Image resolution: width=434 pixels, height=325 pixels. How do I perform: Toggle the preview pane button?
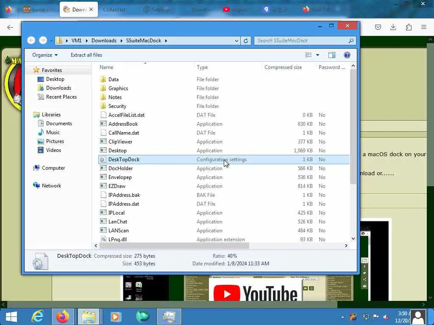point(331,55)
